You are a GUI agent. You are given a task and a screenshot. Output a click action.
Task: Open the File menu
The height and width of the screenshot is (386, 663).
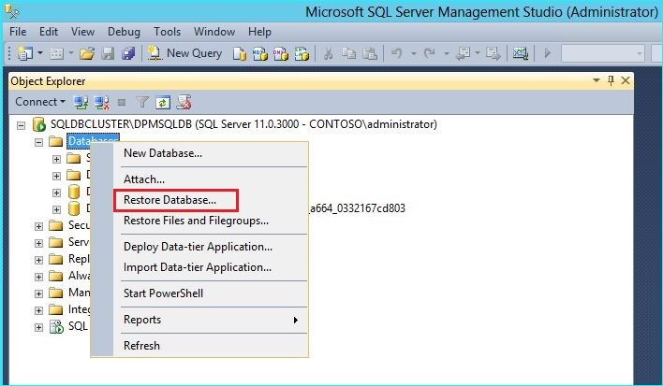(18, 32)
